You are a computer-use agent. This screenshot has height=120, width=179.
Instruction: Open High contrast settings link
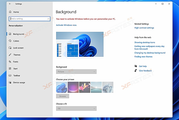[144, 28]
